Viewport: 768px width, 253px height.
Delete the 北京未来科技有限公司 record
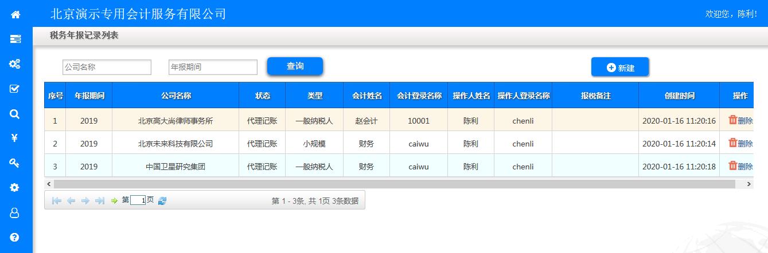pos(740,143)
